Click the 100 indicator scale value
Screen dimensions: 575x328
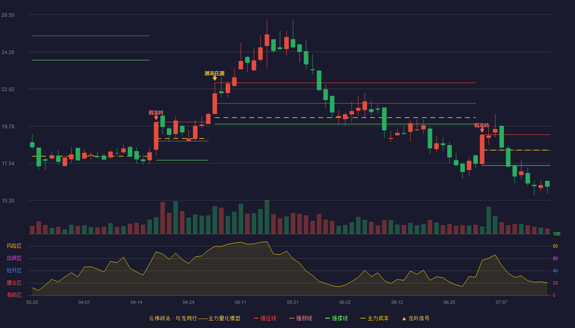557,234
